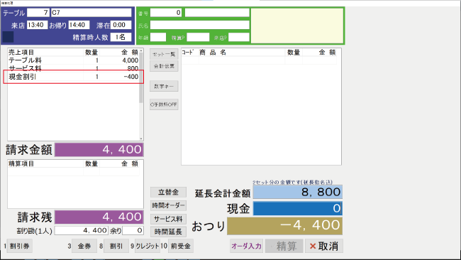Click the 立替金 advance money button
461x260 pixels.
[169, 193]
